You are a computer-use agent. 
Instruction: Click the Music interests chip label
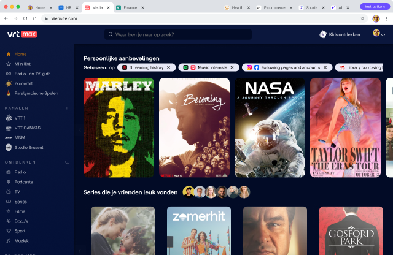click(x=212, y=67)
